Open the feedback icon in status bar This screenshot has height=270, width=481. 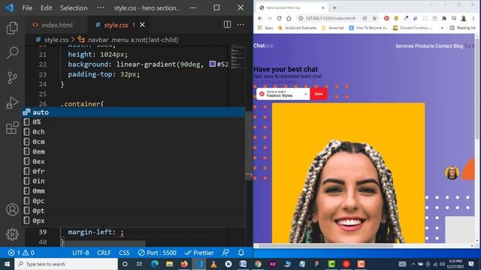coord(225,253)
